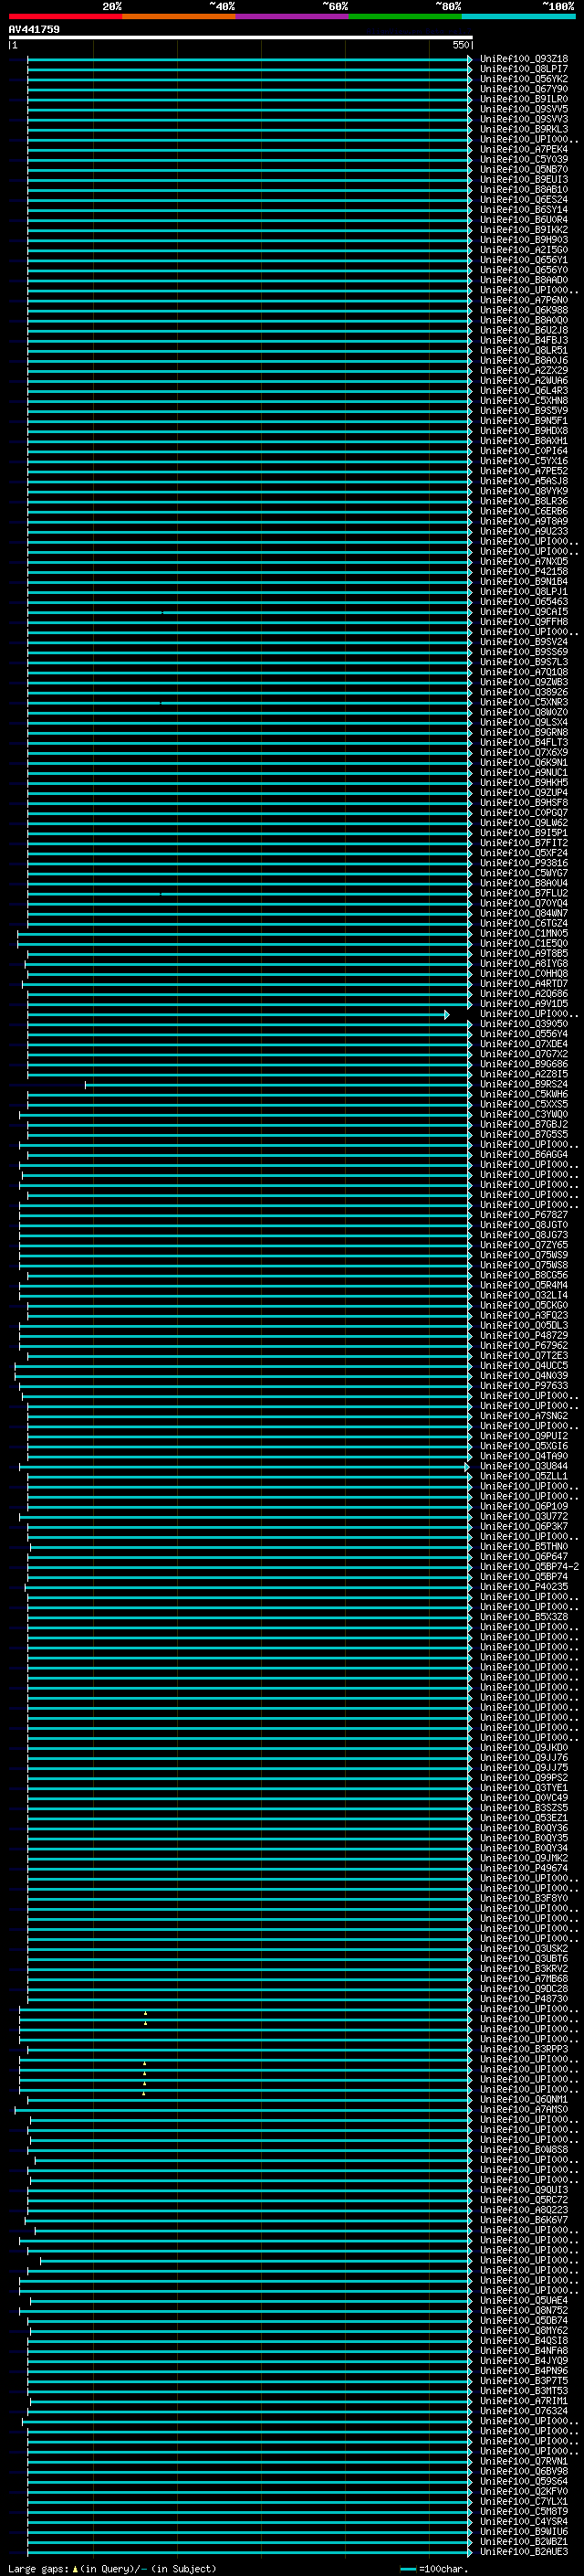Click the orange ~40% identity legend segment
Screen dimensions: 584x2576
pyautogui.click(x=179, y=16)
